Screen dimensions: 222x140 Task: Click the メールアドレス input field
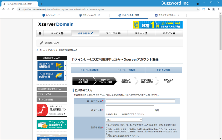[141, 101]
